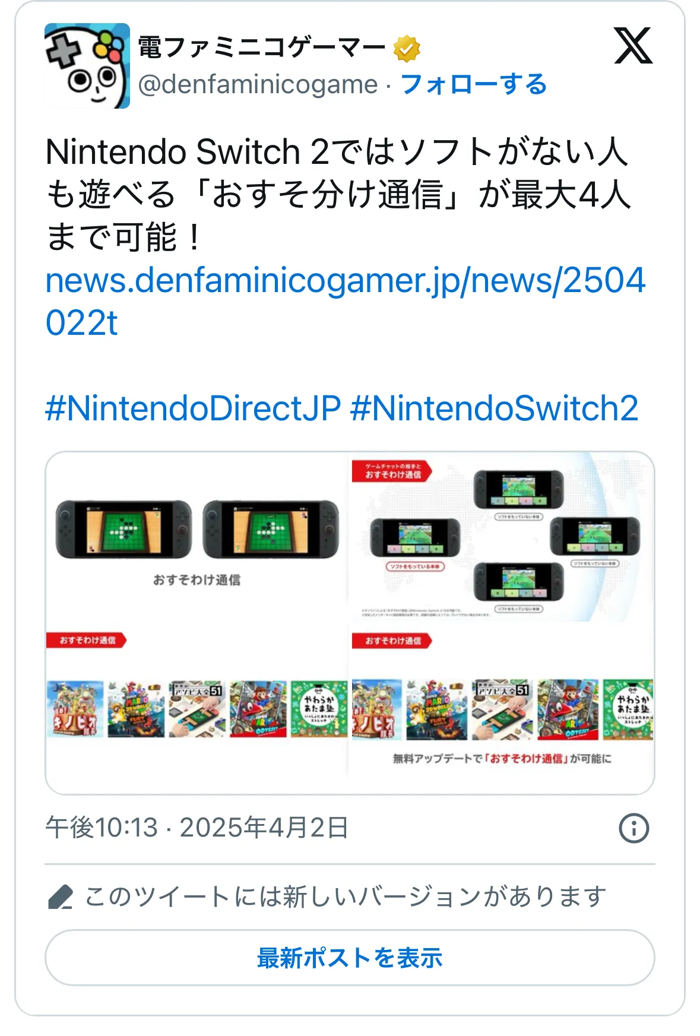The image size is (700, 1036).
Task: Click the このツイートには新しいバージョンがあります notice
Action: click(x=345, y=896)
